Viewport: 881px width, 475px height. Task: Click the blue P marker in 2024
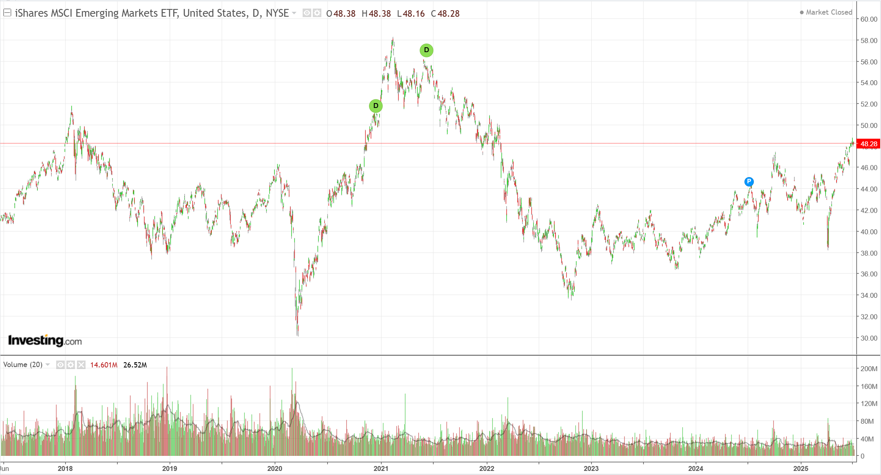749,182
